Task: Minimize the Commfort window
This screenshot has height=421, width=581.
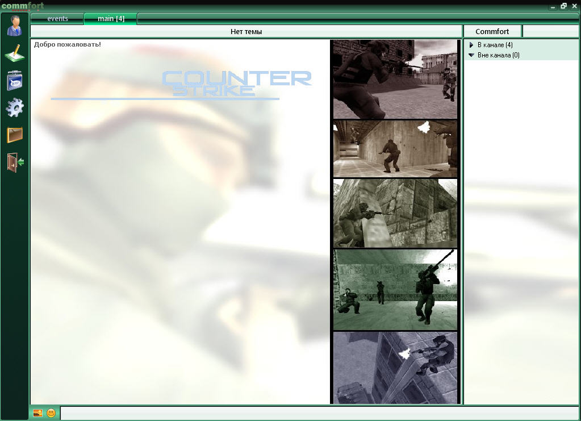Action: pyautogui.click(x=553, y=6)
